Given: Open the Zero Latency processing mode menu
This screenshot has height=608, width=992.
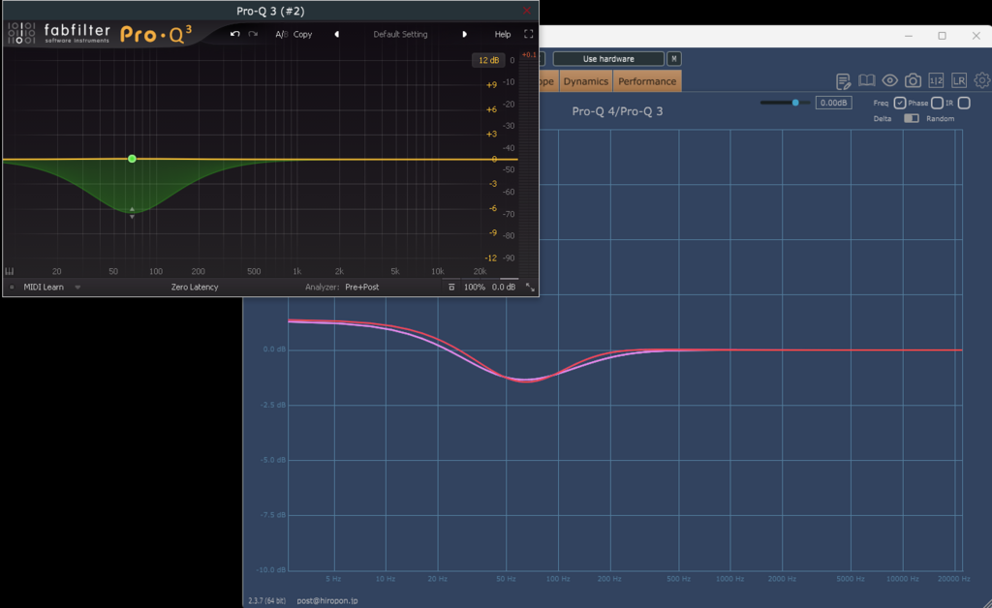Looking at the screenshot, I should tap(194, 287).
